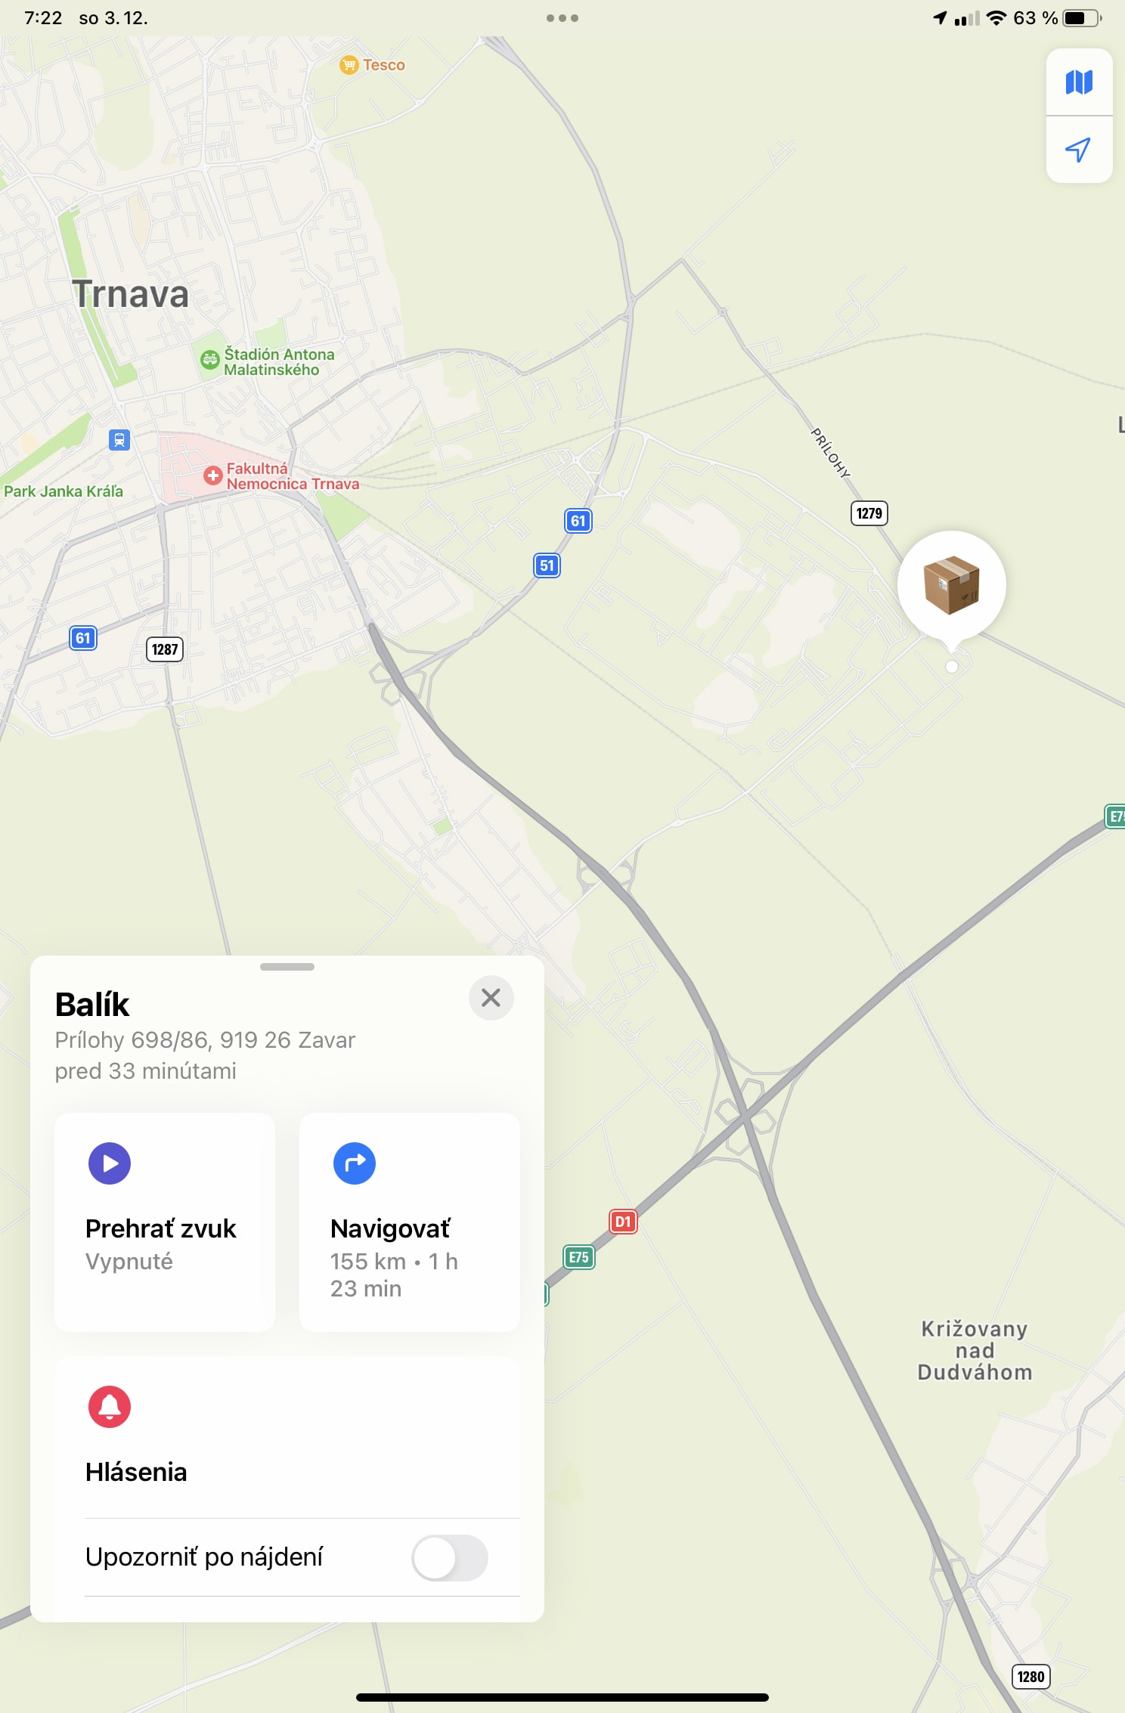Tap the Navigovať 155 km button

point(410,1222)
